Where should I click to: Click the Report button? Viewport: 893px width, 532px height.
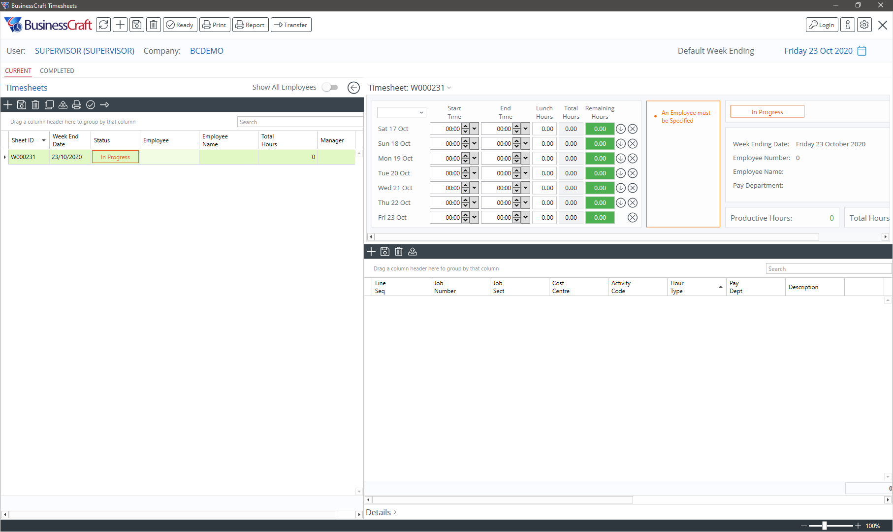[251, 25]
